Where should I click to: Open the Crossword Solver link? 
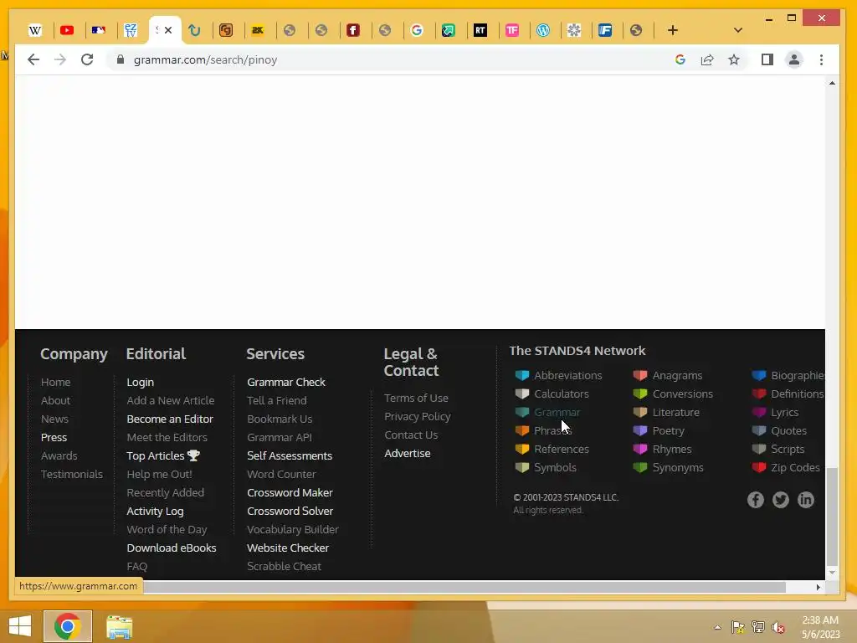click(x=290, y=512)
